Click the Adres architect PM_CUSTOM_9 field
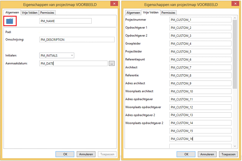 point(200,83)
